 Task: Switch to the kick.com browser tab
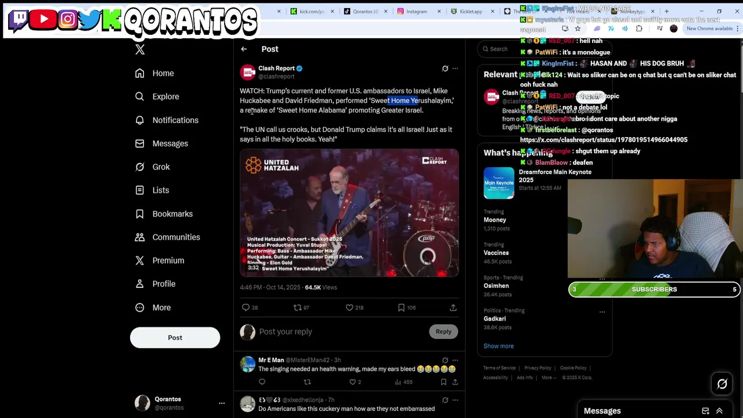pos(312,11)
